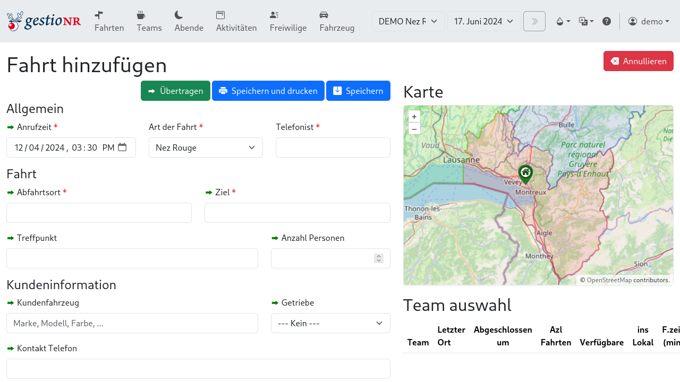Click the Annullieren button
680x382 pixels.
click(638, 61)
